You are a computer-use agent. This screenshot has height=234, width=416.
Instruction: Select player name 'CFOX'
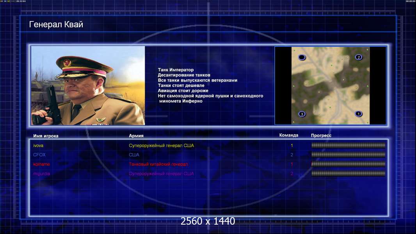[x=39, y=155]
